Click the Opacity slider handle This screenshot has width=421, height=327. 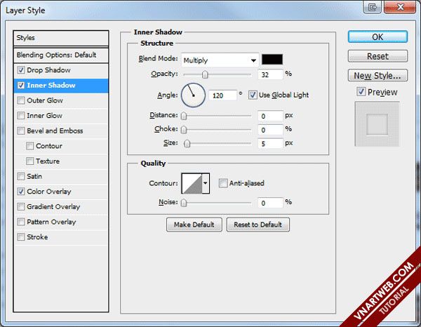point(205,74)
